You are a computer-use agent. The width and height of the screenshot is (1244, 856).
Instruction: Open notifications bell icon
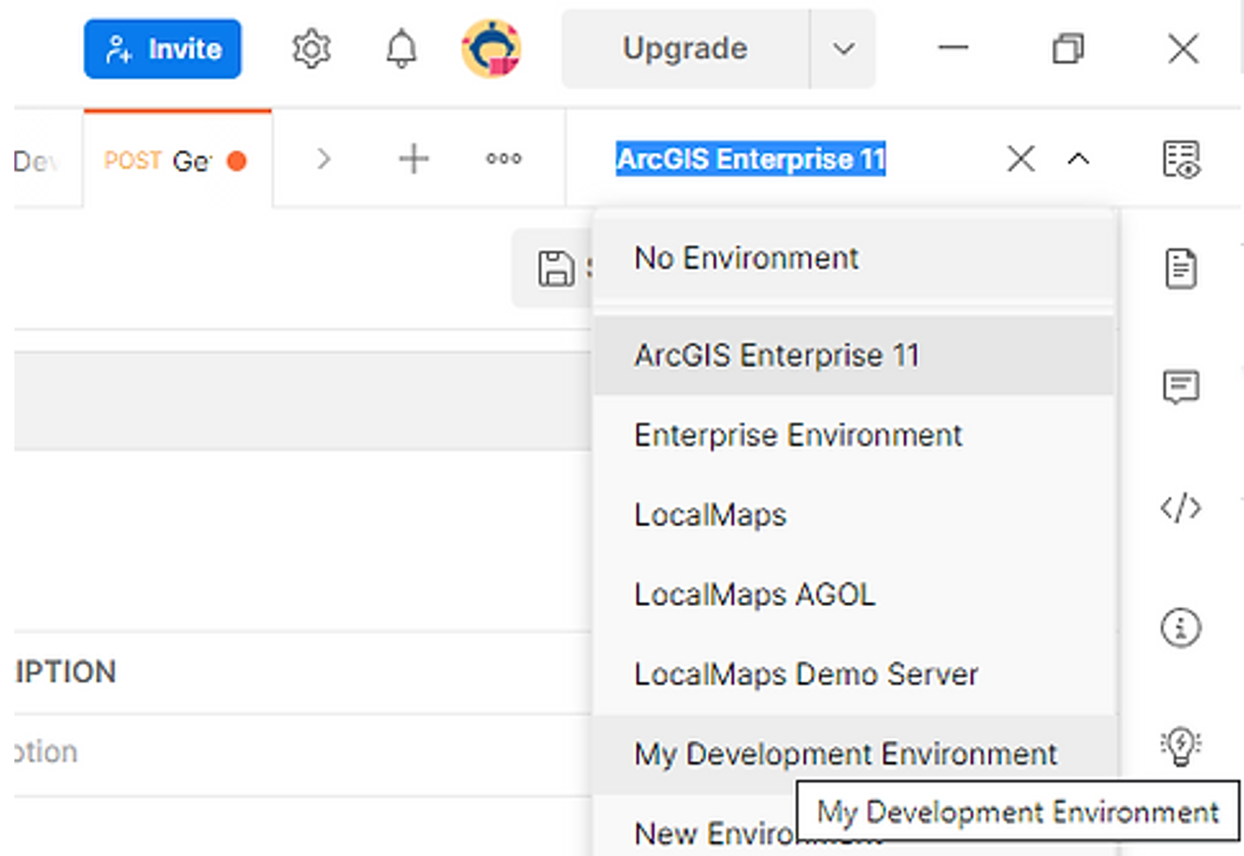click(x=401, y=49)
